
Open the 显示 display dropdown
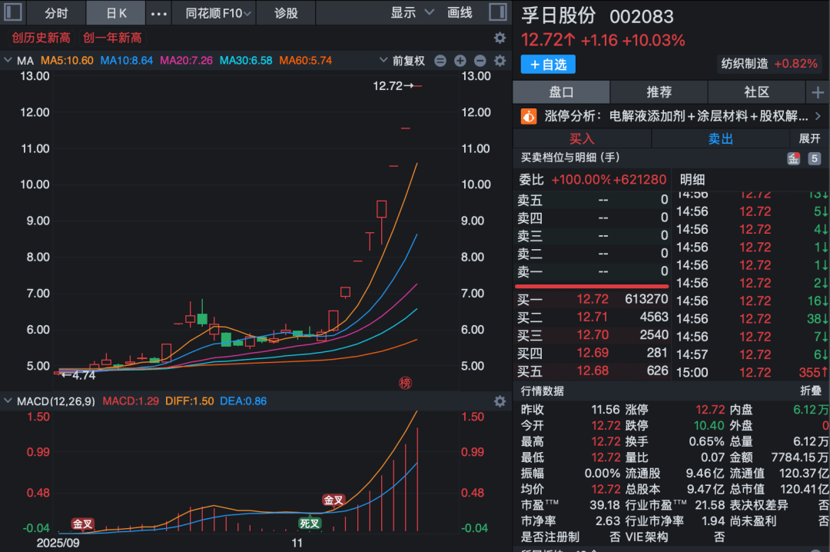[x=411, y=13]
